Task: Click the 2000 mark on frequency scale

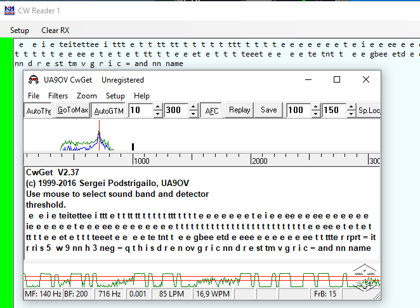Action: (260, 161)
